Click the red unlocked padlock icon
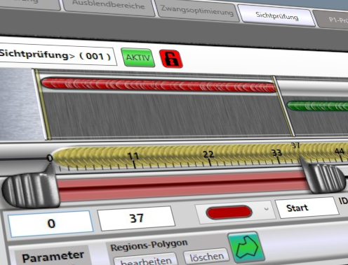348x265 pixels. (x=170, y=59)
